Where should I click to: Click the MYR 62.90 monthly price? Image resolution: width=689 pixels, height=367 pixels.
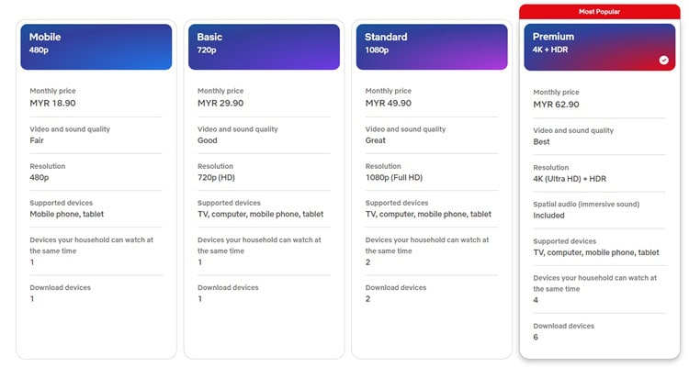click(x=557, y=105)
